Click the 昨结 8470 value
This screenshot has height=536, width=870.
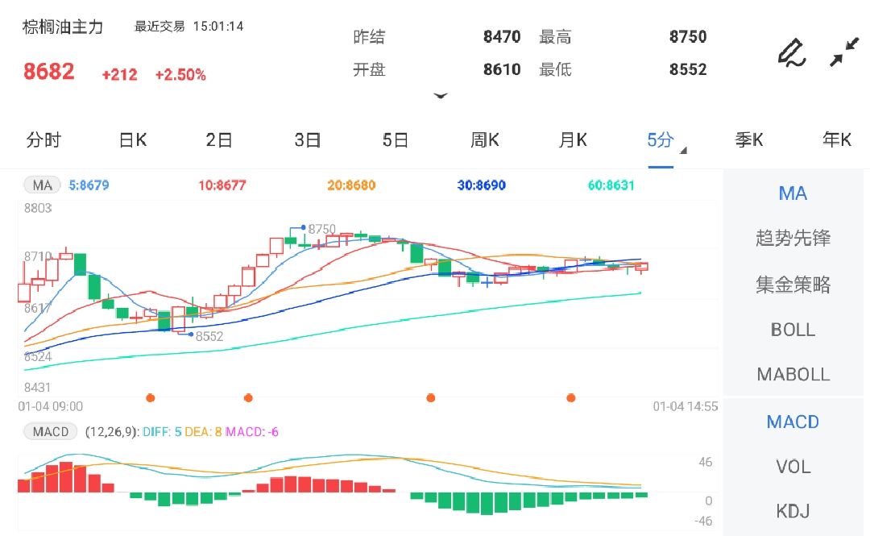502,36
